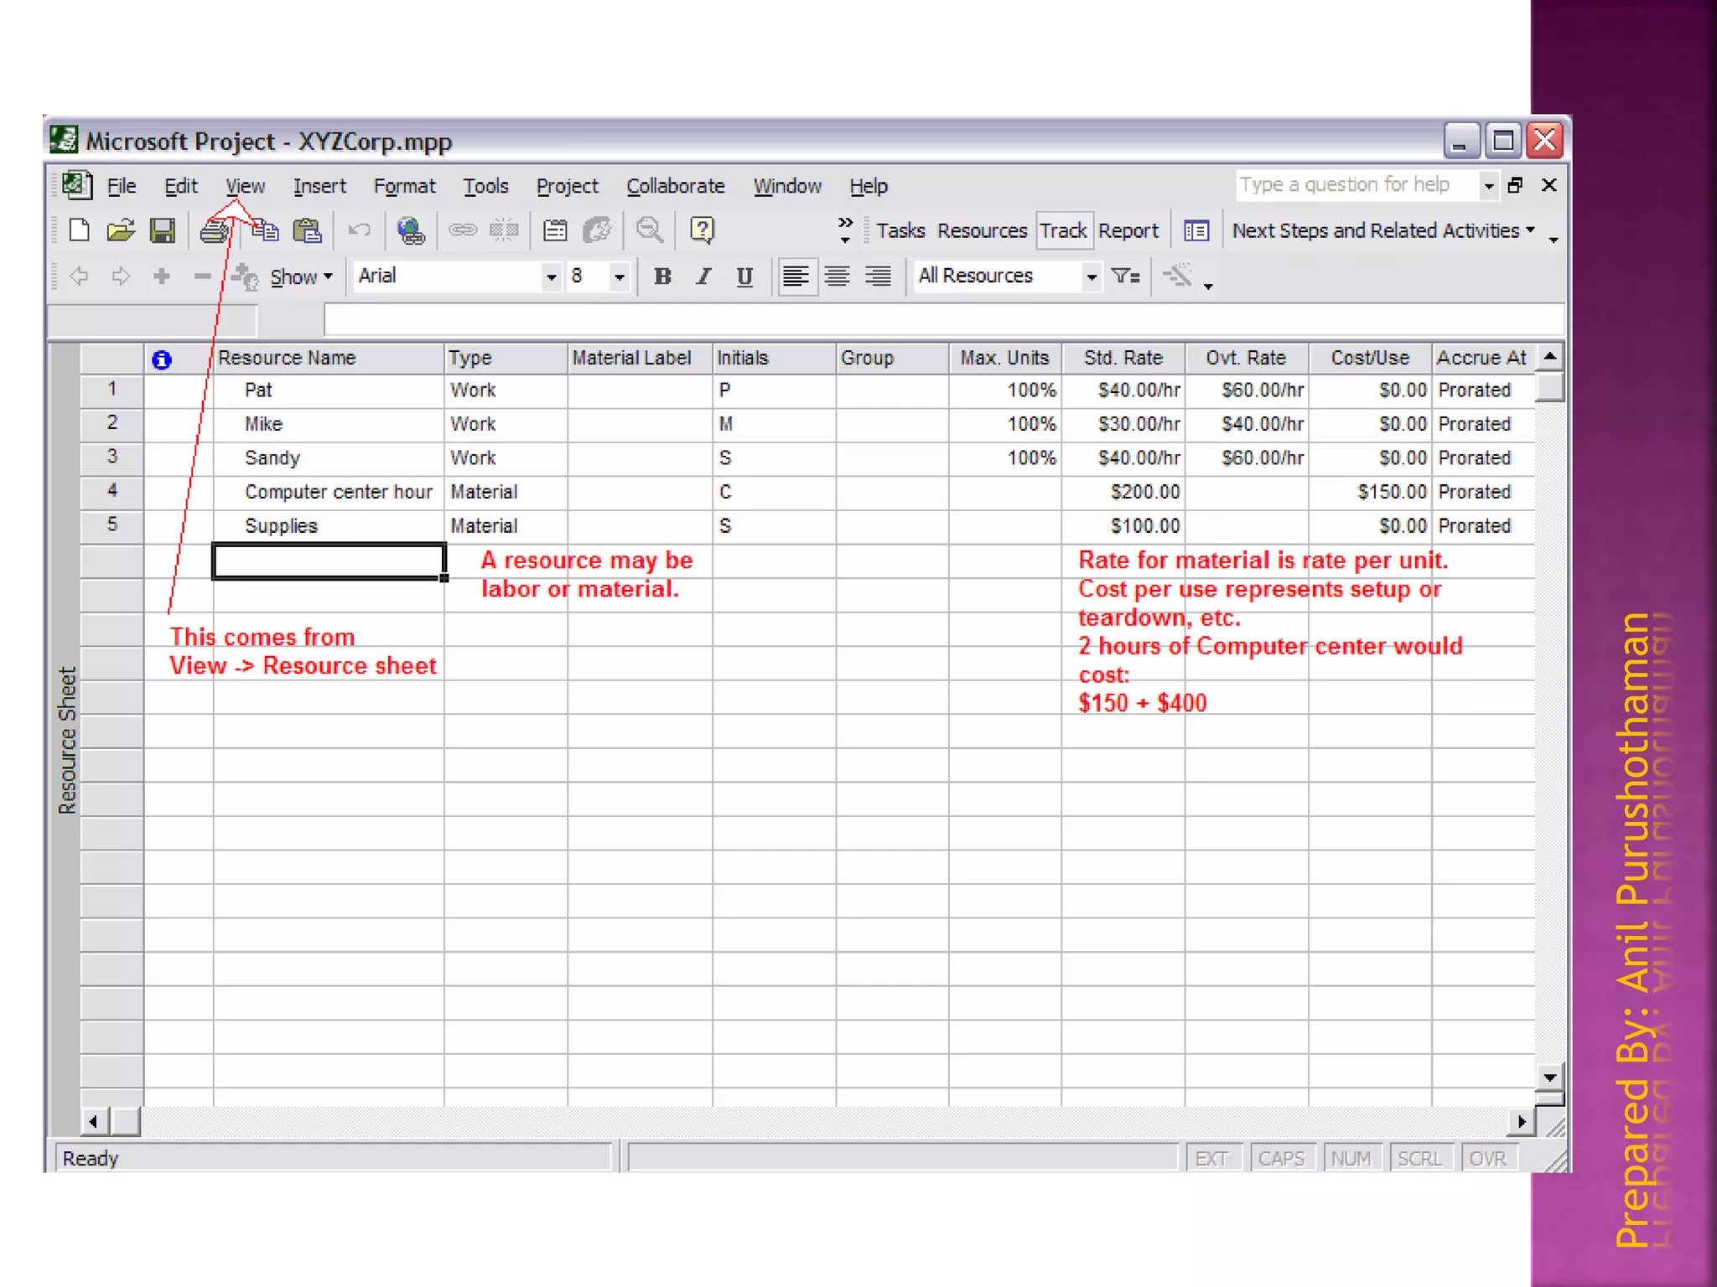Click the Save disk icon

[162, 230]
